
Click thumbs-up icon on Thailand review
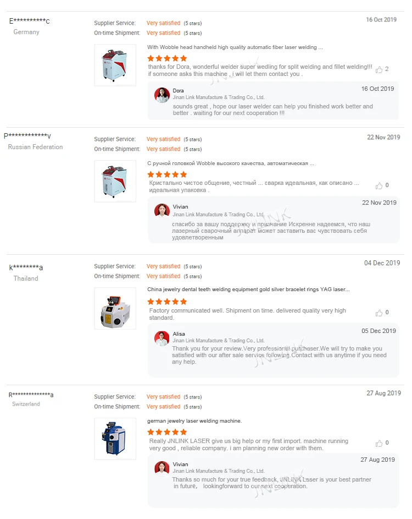pyautogui.click(x=379, y=313)
